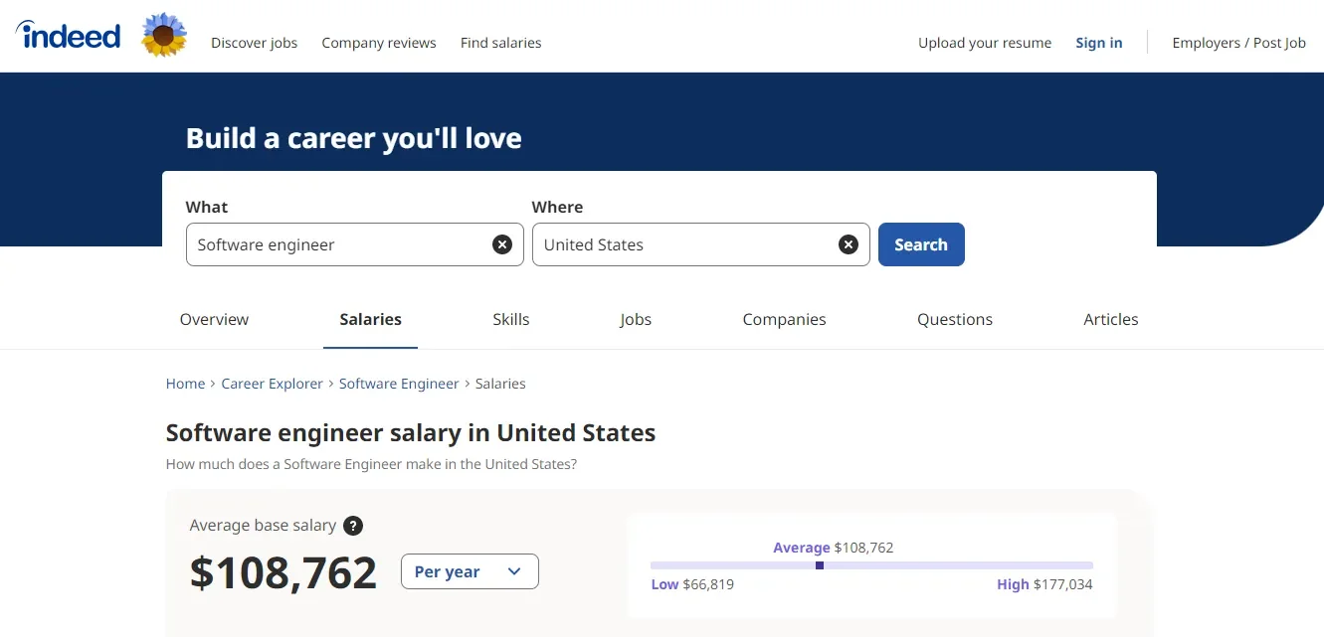Click the Indeed logo
Viewport: 1324px width, 637px height.
tap(69, 37)
